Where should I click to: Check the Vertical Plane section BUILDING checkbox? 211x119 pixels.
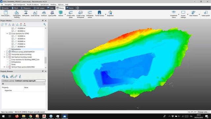[7, 67]
